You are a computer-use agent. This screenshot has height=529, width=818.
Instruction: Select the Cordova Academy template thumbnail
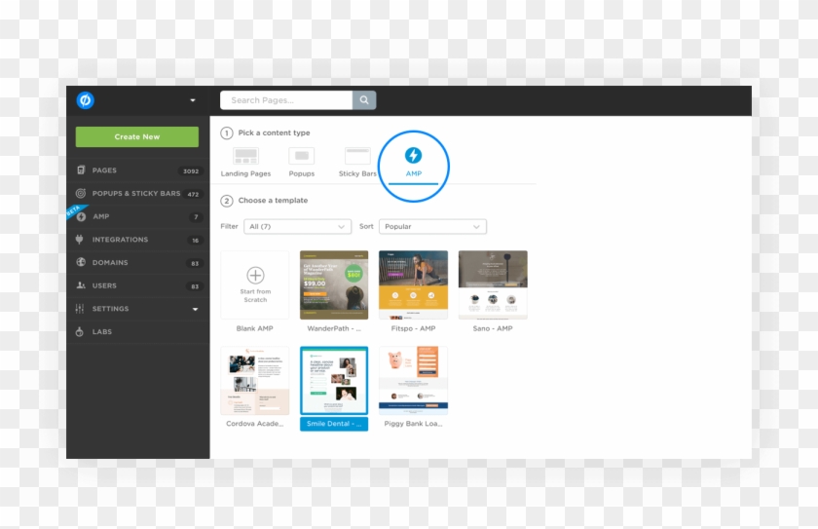254,380
